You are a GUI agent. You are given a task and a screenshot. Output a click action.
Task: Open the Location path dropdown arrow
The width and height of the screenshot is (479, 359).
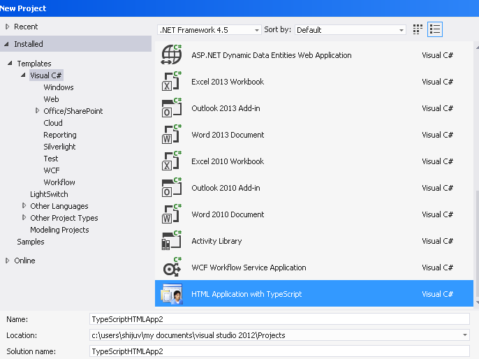(x=464, y=335)
